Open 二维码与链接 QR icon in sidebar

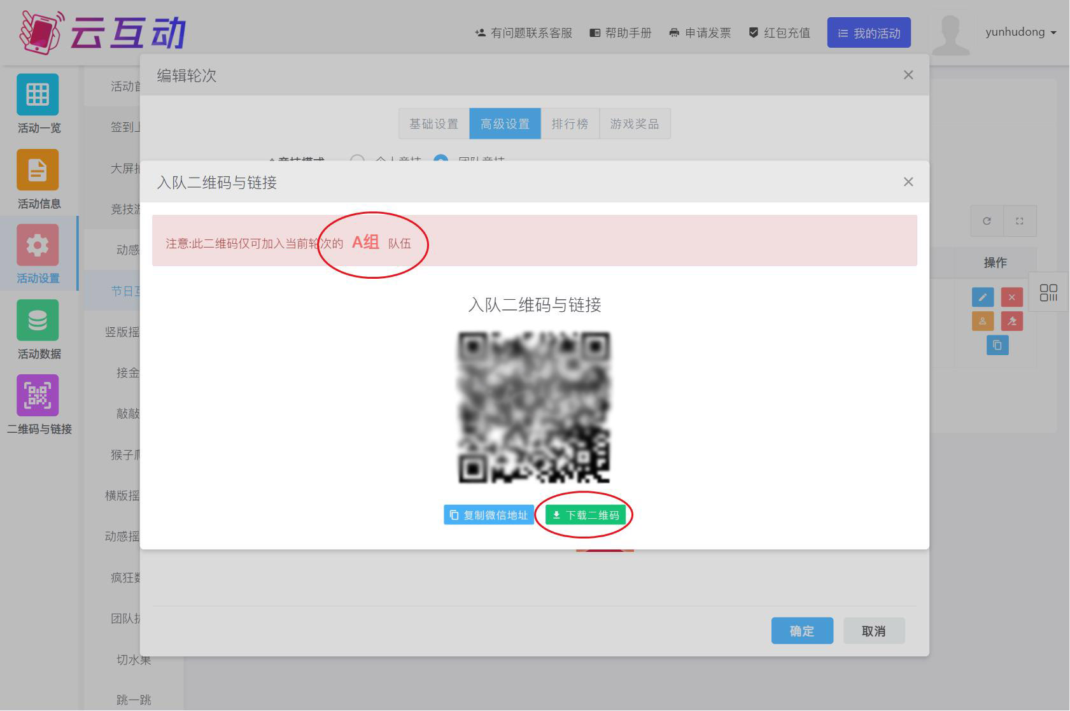[x=38, y=395]
